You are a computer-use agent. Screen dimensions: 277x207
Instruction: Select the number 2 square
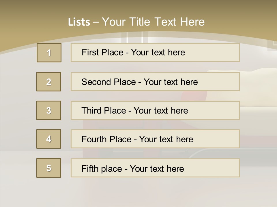(x=49, y=82)
